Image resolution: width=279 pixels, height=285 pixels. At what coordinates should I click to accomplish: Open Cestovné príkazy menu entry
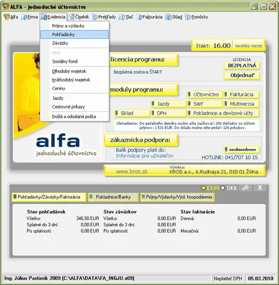[74, 107]
